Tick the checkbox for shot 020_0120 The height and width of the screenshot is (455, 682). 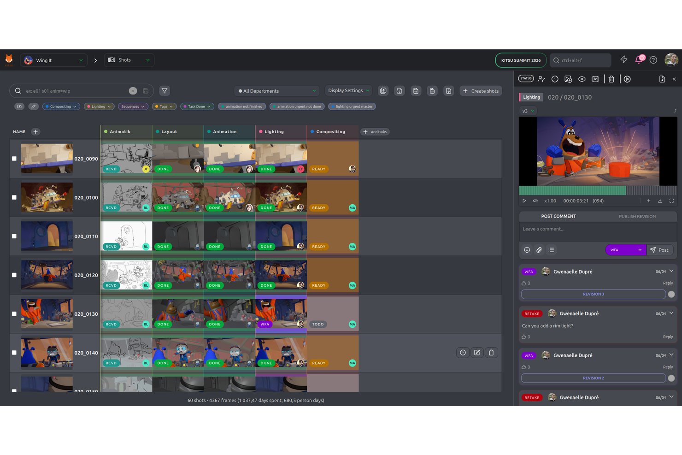[x=14, y=275]
